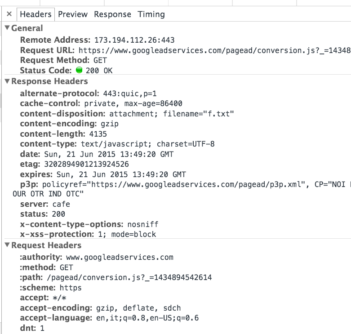This screenshot has width=351, height=334.
Task: Click the etag header value
Action: (x=86, y=164)
